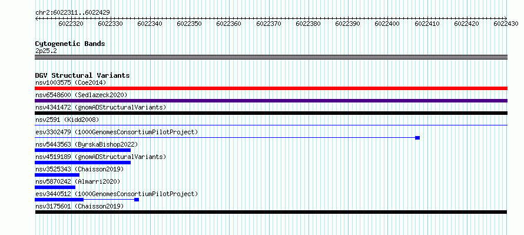524x235 pixels.
Task: Click ruler tick label 6022370
Action: pos(268,24)
